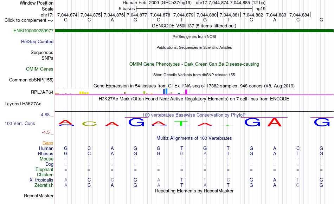Click the RepeatMasker track label

pyautogui.click(x=39, y=196)
